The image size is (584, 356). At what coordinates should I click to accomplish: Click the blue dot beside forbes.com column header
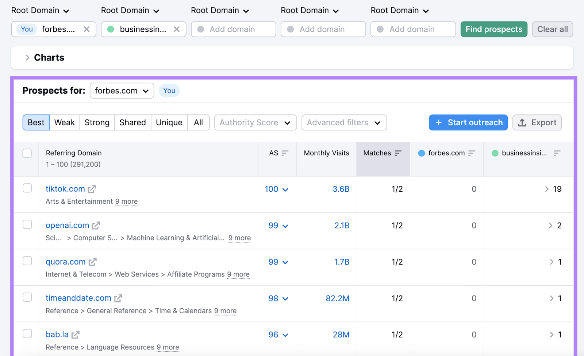[422, 153]
